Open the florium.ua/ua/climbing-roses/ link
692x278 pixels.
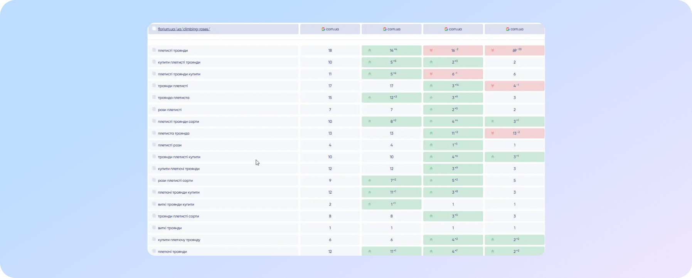coord(184,29)
